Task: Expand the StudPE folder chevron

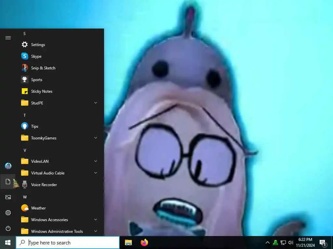Action: click(96, 103)
